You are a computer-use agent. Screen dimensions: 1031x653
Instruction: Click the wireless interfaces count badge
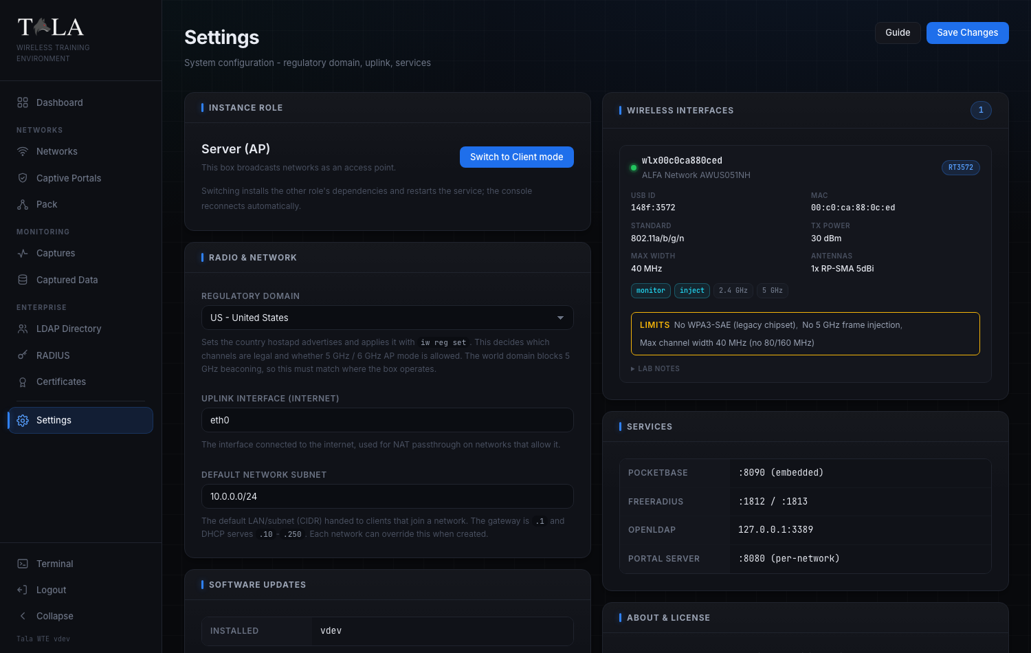click(981, 110)
